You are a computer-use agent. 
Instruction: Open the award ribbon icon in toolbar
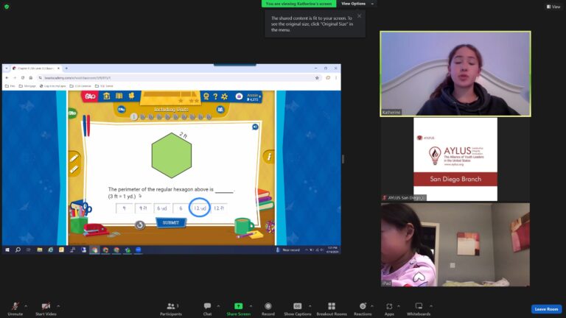tap(206, 96)
